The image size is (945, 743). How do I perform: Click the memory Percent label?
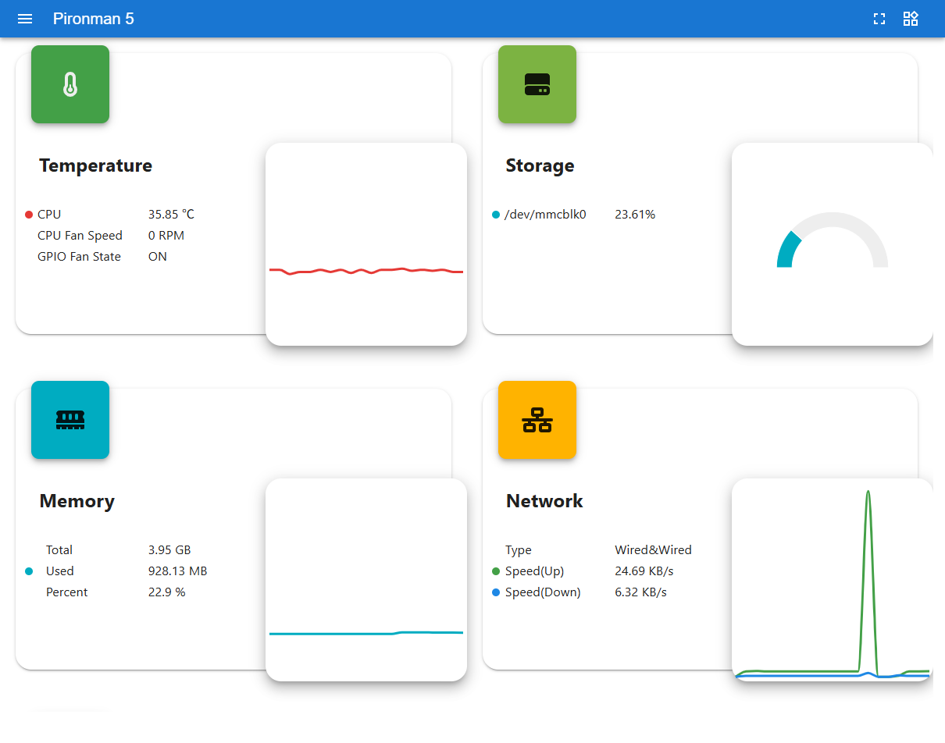click(67, 592)
